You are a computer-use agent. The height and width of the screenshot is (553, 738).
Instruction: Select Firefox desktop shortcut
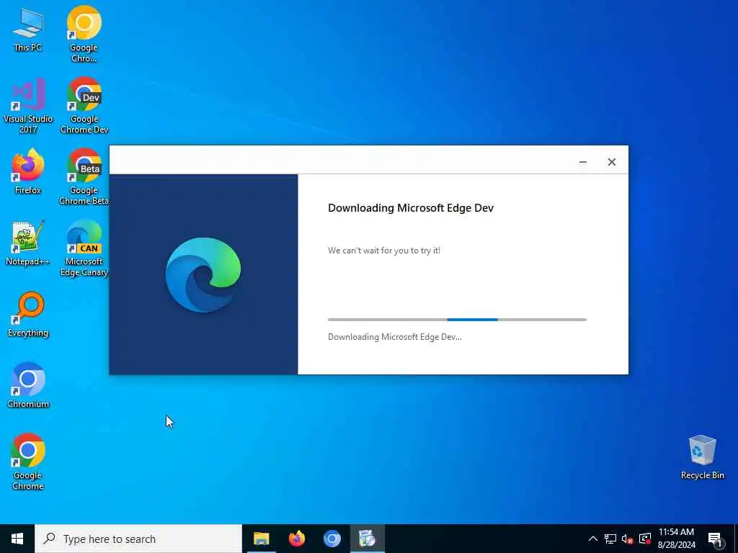coord(28,171)
